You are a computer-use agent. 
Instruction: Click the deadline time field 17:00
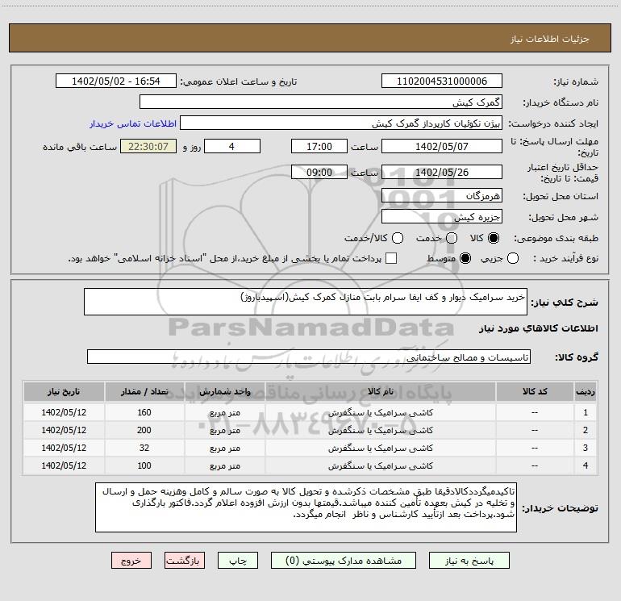[x=319, y=146]
